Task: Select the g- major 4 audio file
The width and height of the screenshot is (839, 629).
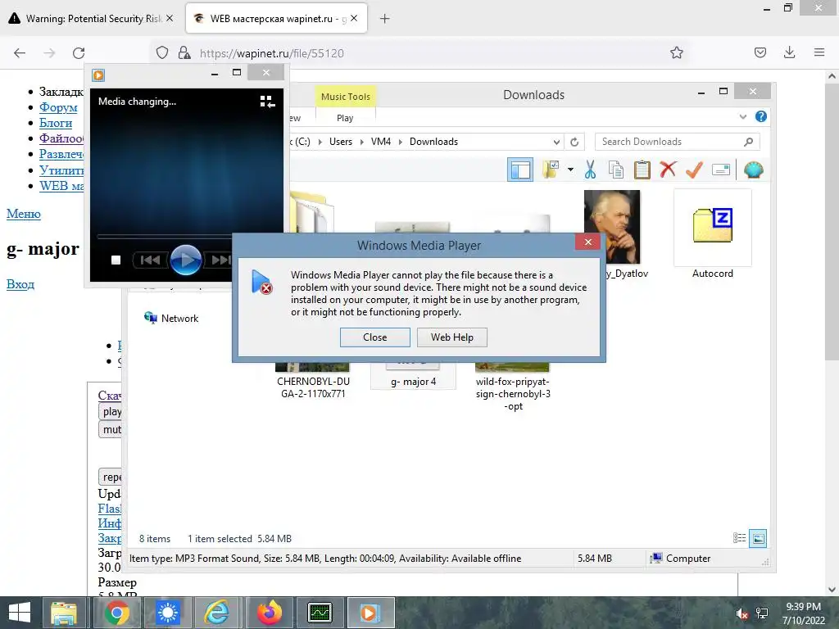Action: (413, 376)
